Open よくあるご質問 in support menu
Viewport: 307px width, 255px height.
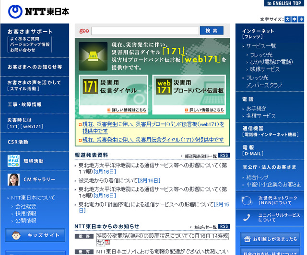tap(24, 39)
